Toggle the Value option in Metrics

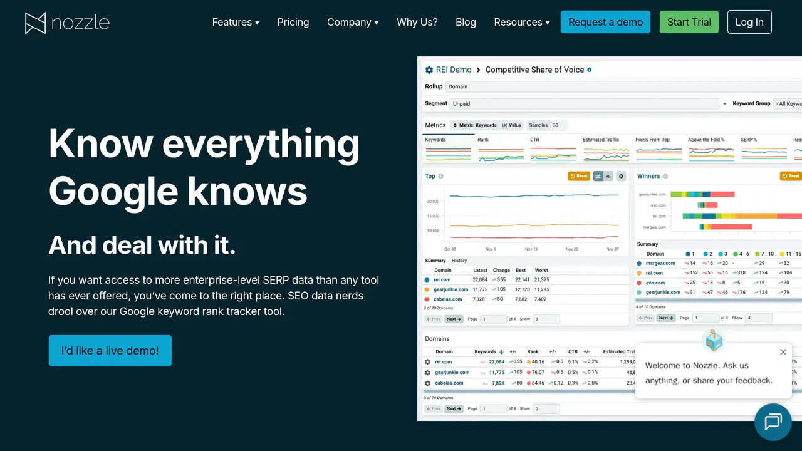[x=511, y=125]
